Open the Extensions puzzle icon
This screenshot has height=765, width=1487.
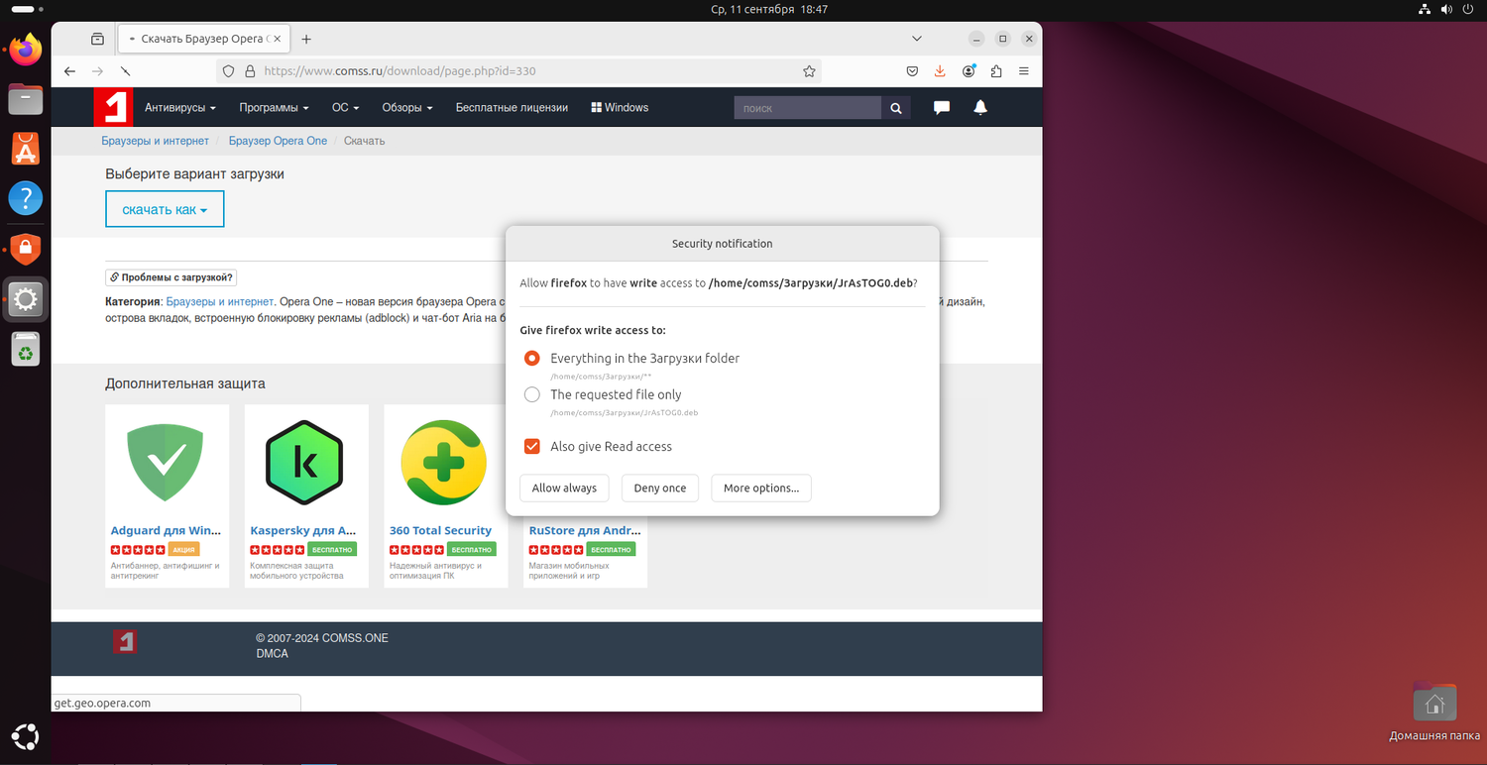coord(996,71)
